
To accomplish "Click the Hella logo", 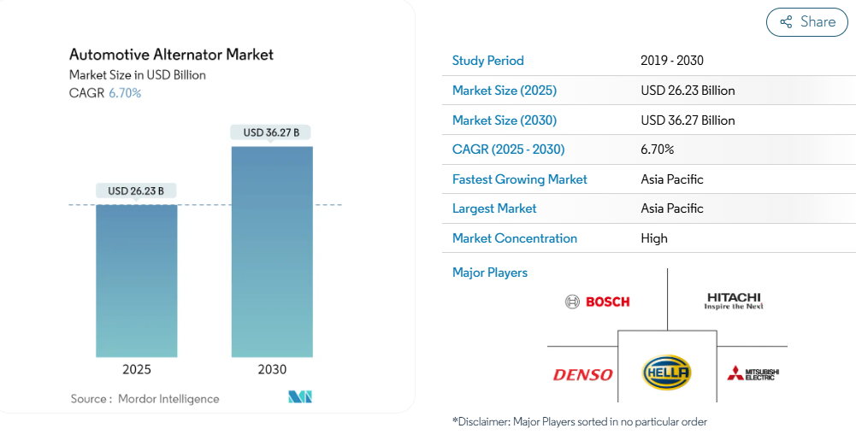I will click(x=666, y=373).
